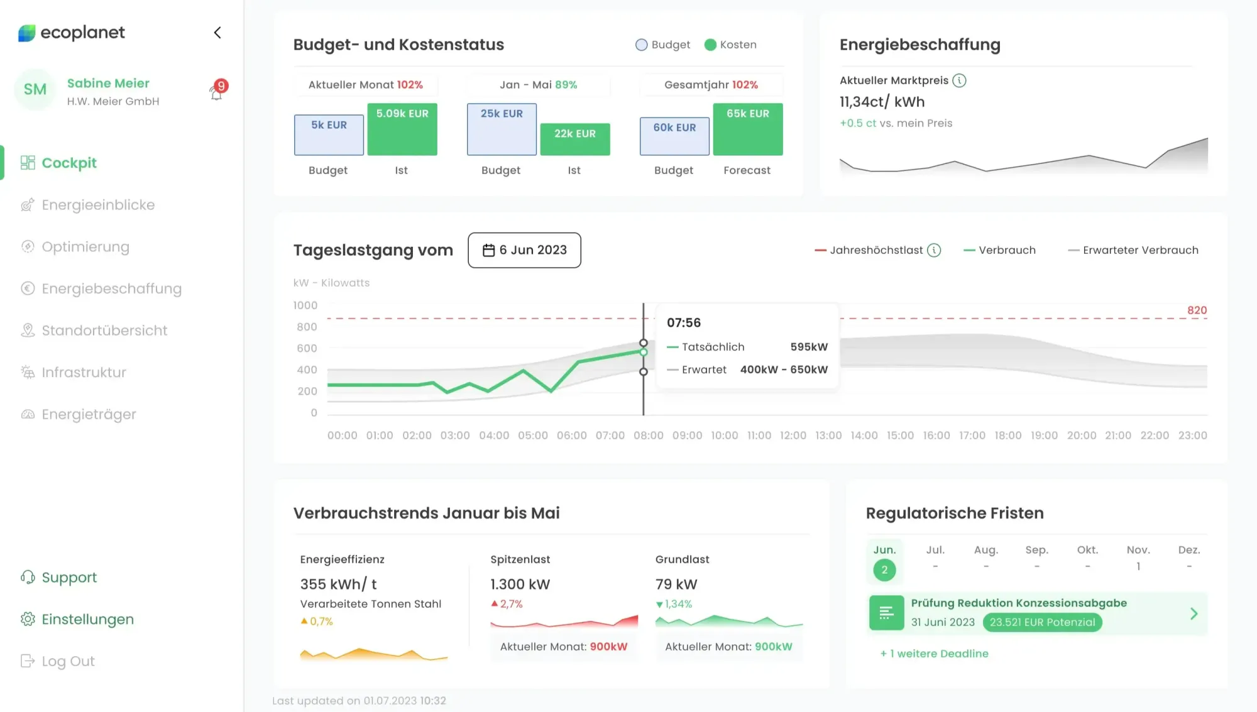Toggle Erwarteter Verbrauch legend series
This screenshot has height=712, width=1257.
click(1133, 250)
